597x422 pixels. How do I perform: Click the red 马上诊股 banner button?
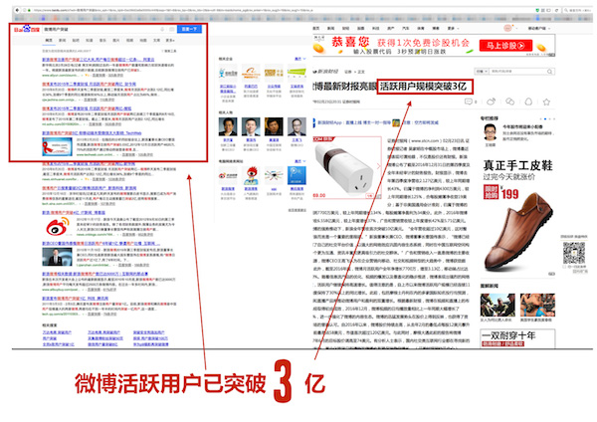[x=504, y=46]
